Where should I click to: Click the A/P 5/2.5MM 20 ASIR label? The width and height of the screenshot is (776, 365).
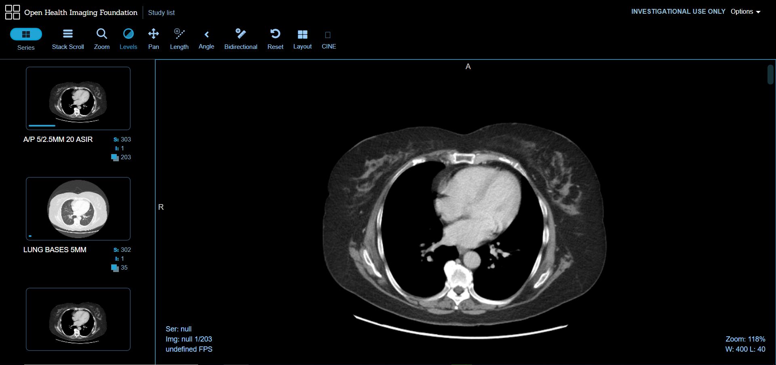[x=58, y=139]
